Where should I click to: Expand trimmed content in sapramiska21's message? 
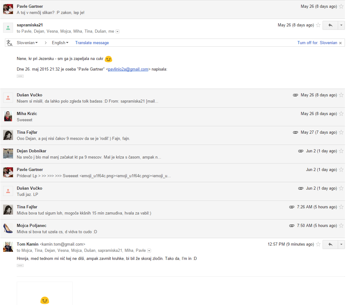tap(20, 76)
